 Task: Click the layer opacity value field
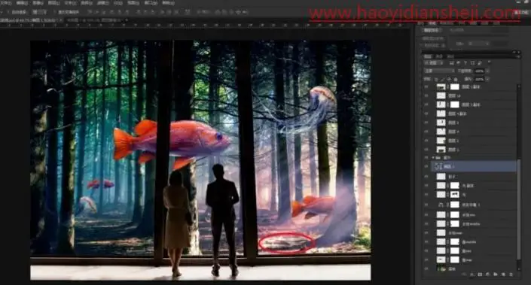coord(480,71)
